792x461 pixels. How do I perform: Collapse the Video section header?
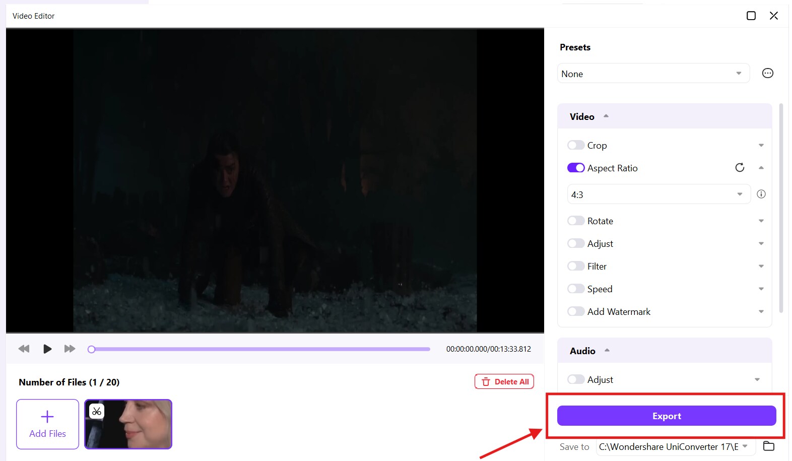pos(665,116)
